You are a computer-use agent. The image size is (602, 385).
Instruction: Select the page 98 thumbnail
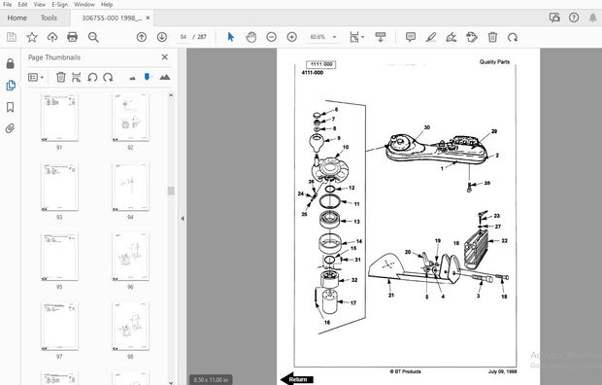pyautogui.click(x=130, y=326)
